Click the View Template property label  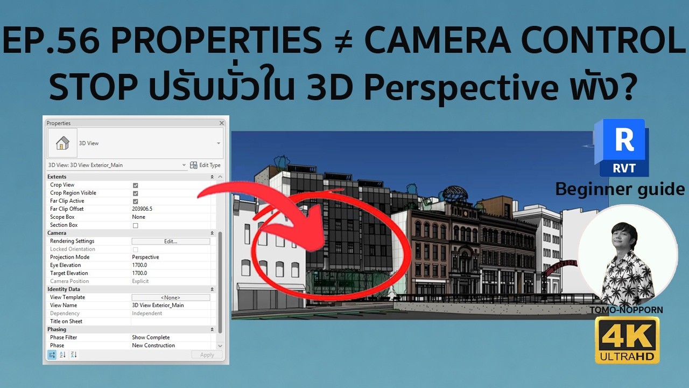(x=67, y=297)
